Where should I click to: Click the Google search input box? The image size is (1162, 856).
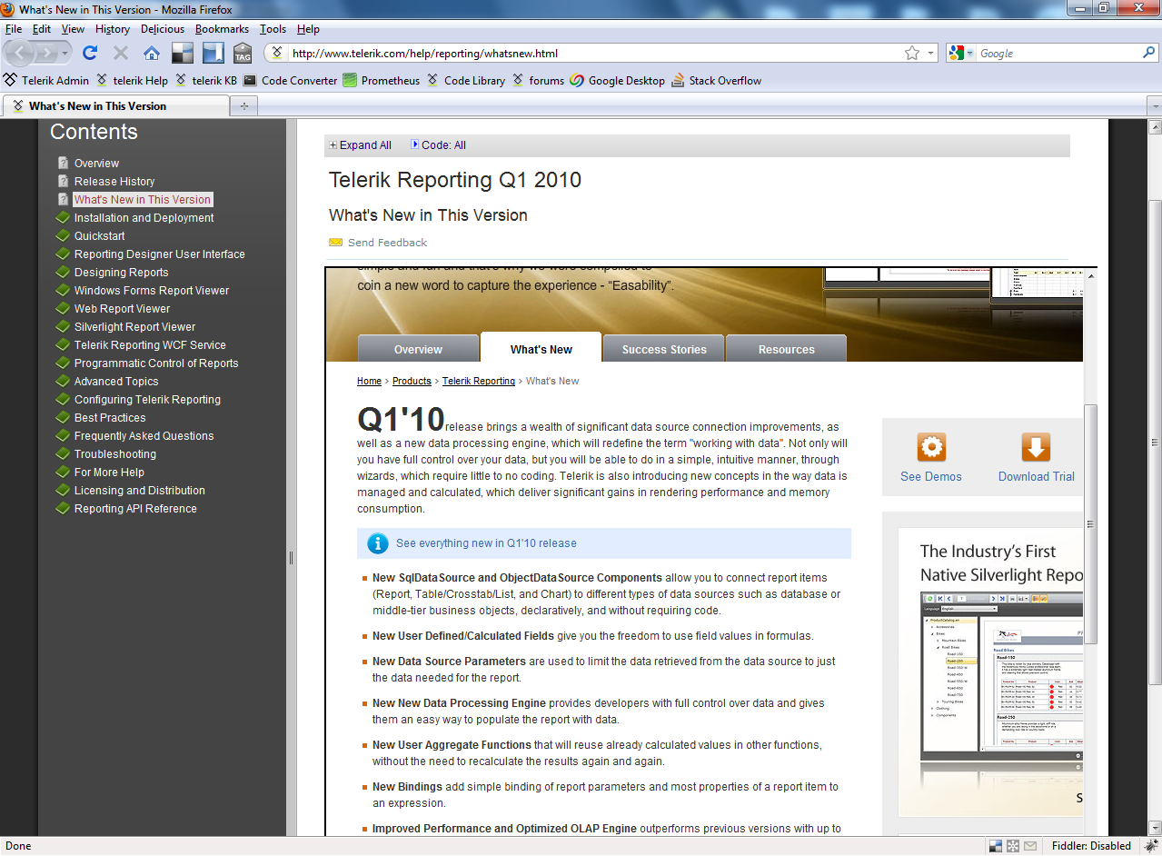click(1058, 54)
